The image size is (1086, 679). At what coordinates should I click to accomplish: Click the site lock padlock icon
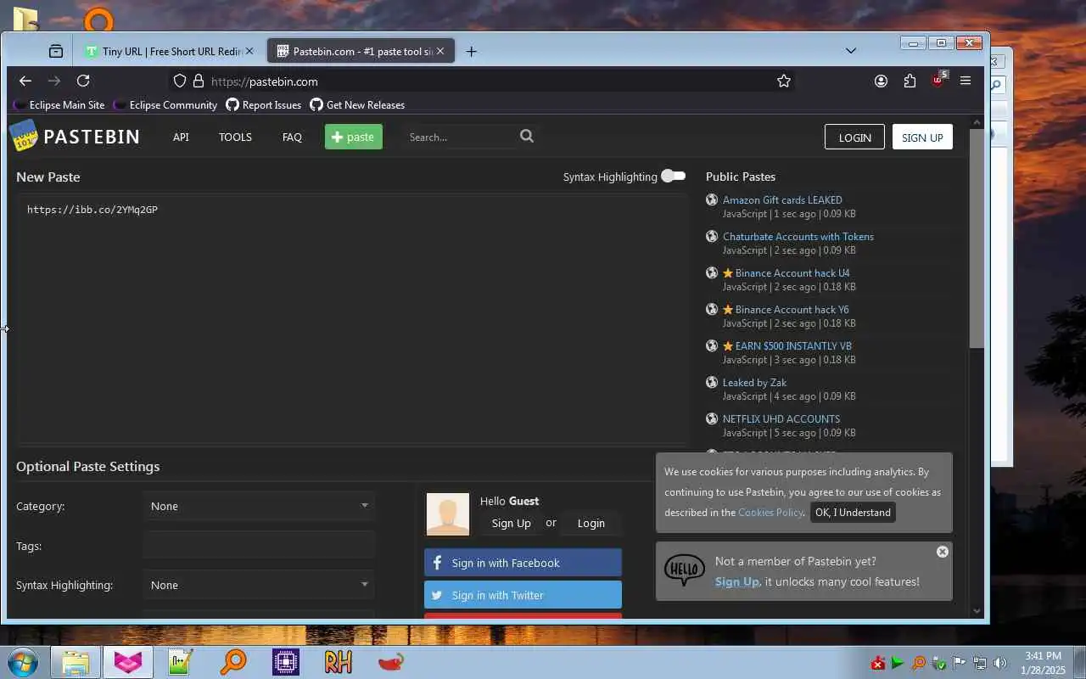199,81
